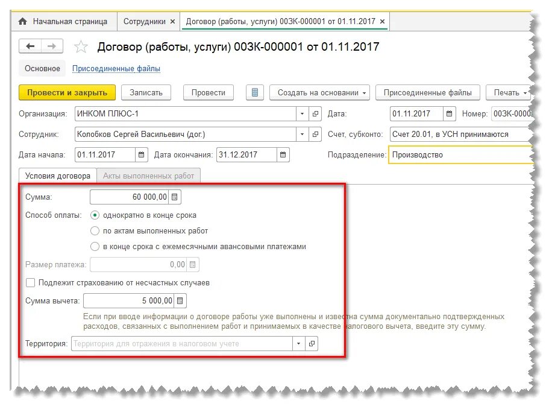Expand the Сотрудник dropdown list
This screenshot has height=406, width=549.
(302, 135)
